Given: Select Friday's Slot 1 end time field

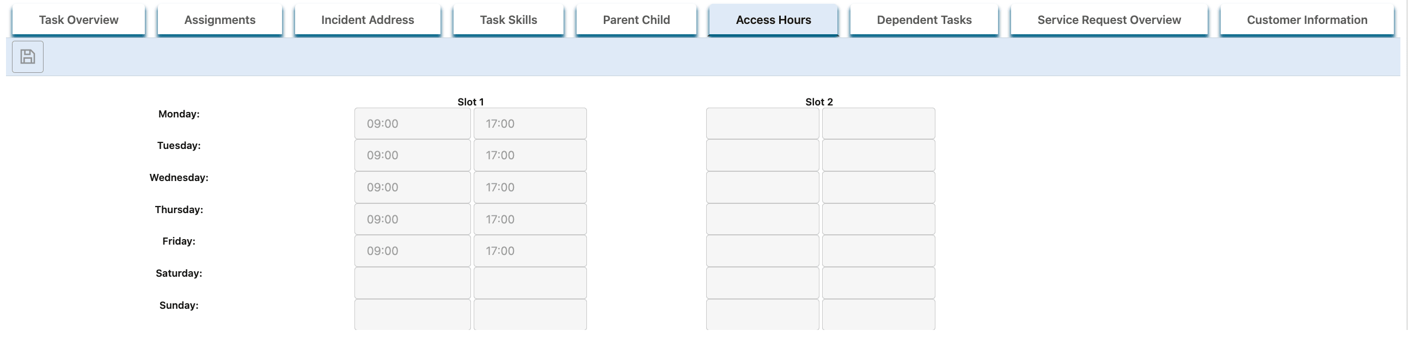Looking at the screenshot, I should coord(530,251).
